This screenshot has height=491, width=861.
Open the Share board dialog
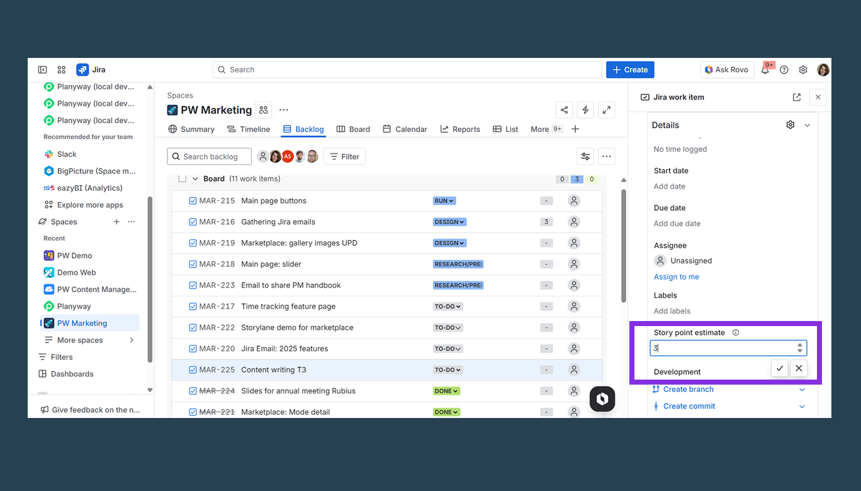pos(564,110)
